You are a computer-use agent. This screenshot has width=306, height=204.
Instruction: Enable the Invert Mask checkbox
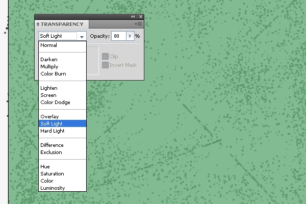pyautogui.click(x=105, y=65)
